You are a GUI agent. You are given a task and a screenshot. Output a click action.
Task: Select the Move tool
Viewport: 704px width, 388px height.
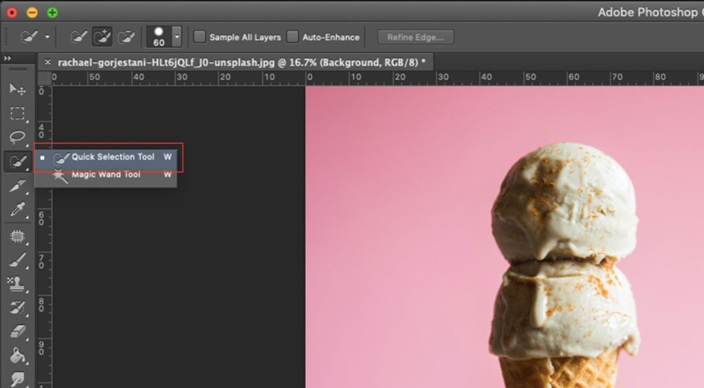tap(17, 90)
